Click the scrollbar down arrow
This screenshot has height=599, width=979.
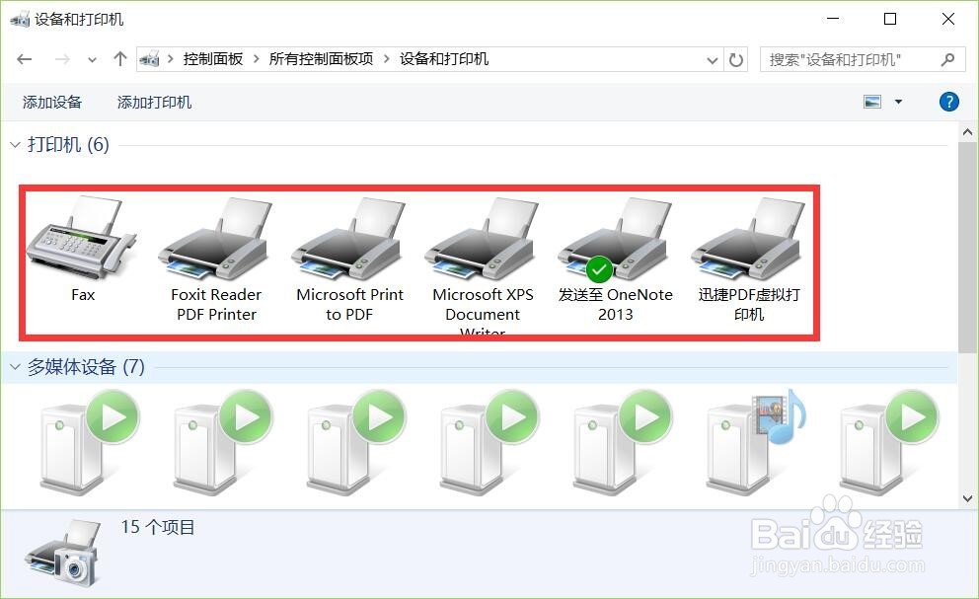click(968, 498)
